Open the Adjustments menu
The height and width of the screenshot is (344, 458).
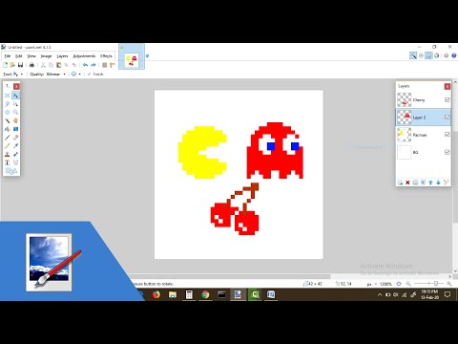84,56
